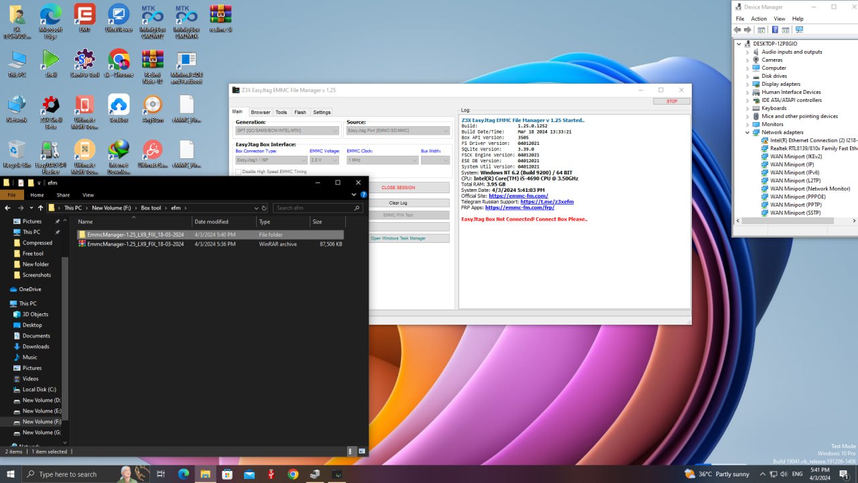Open the EMMC Voltage dropdown
This screenshot has height=483, width=858.
coord(324,160)
